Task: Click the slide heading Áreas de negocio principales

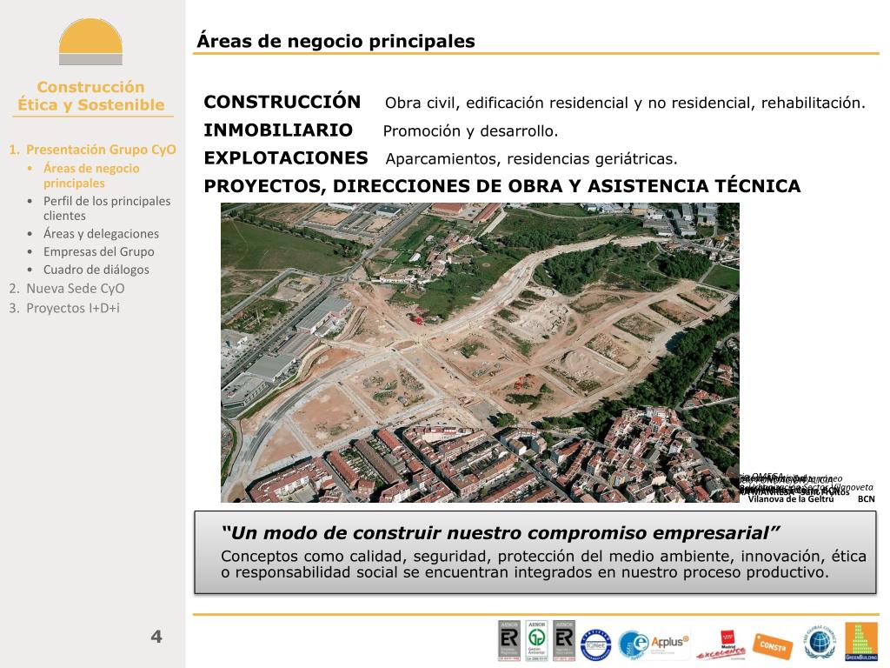Action: click(x=335, y=41)
